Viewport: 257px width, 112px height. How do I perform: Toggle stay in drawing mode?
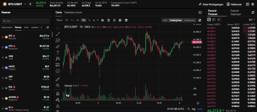click(x=58, y=100)
